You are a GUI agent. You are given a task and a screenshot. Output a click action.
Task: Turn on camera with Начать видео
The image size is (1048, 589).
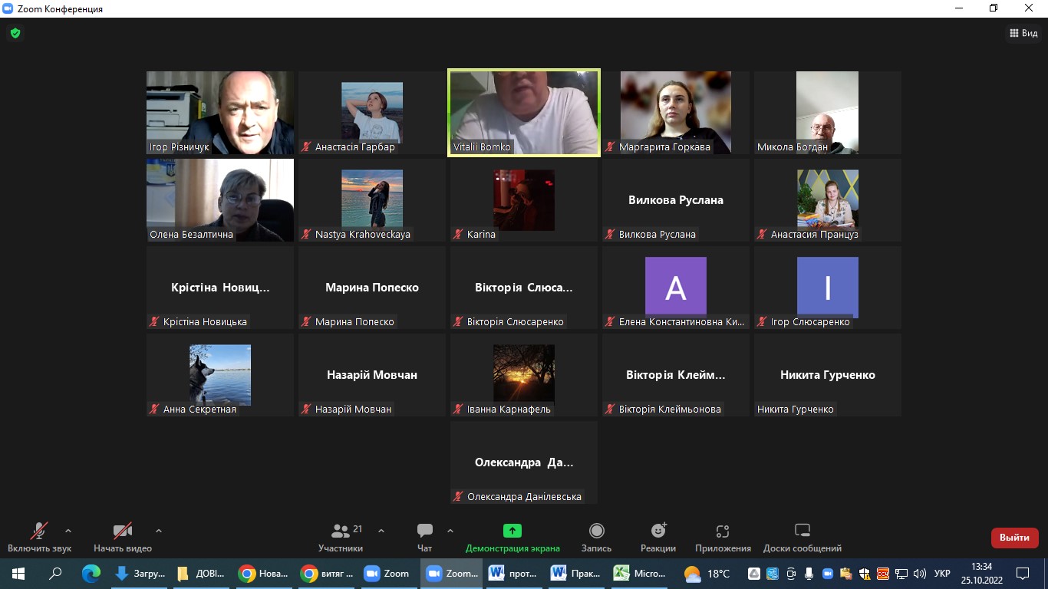tap(123, 537)
